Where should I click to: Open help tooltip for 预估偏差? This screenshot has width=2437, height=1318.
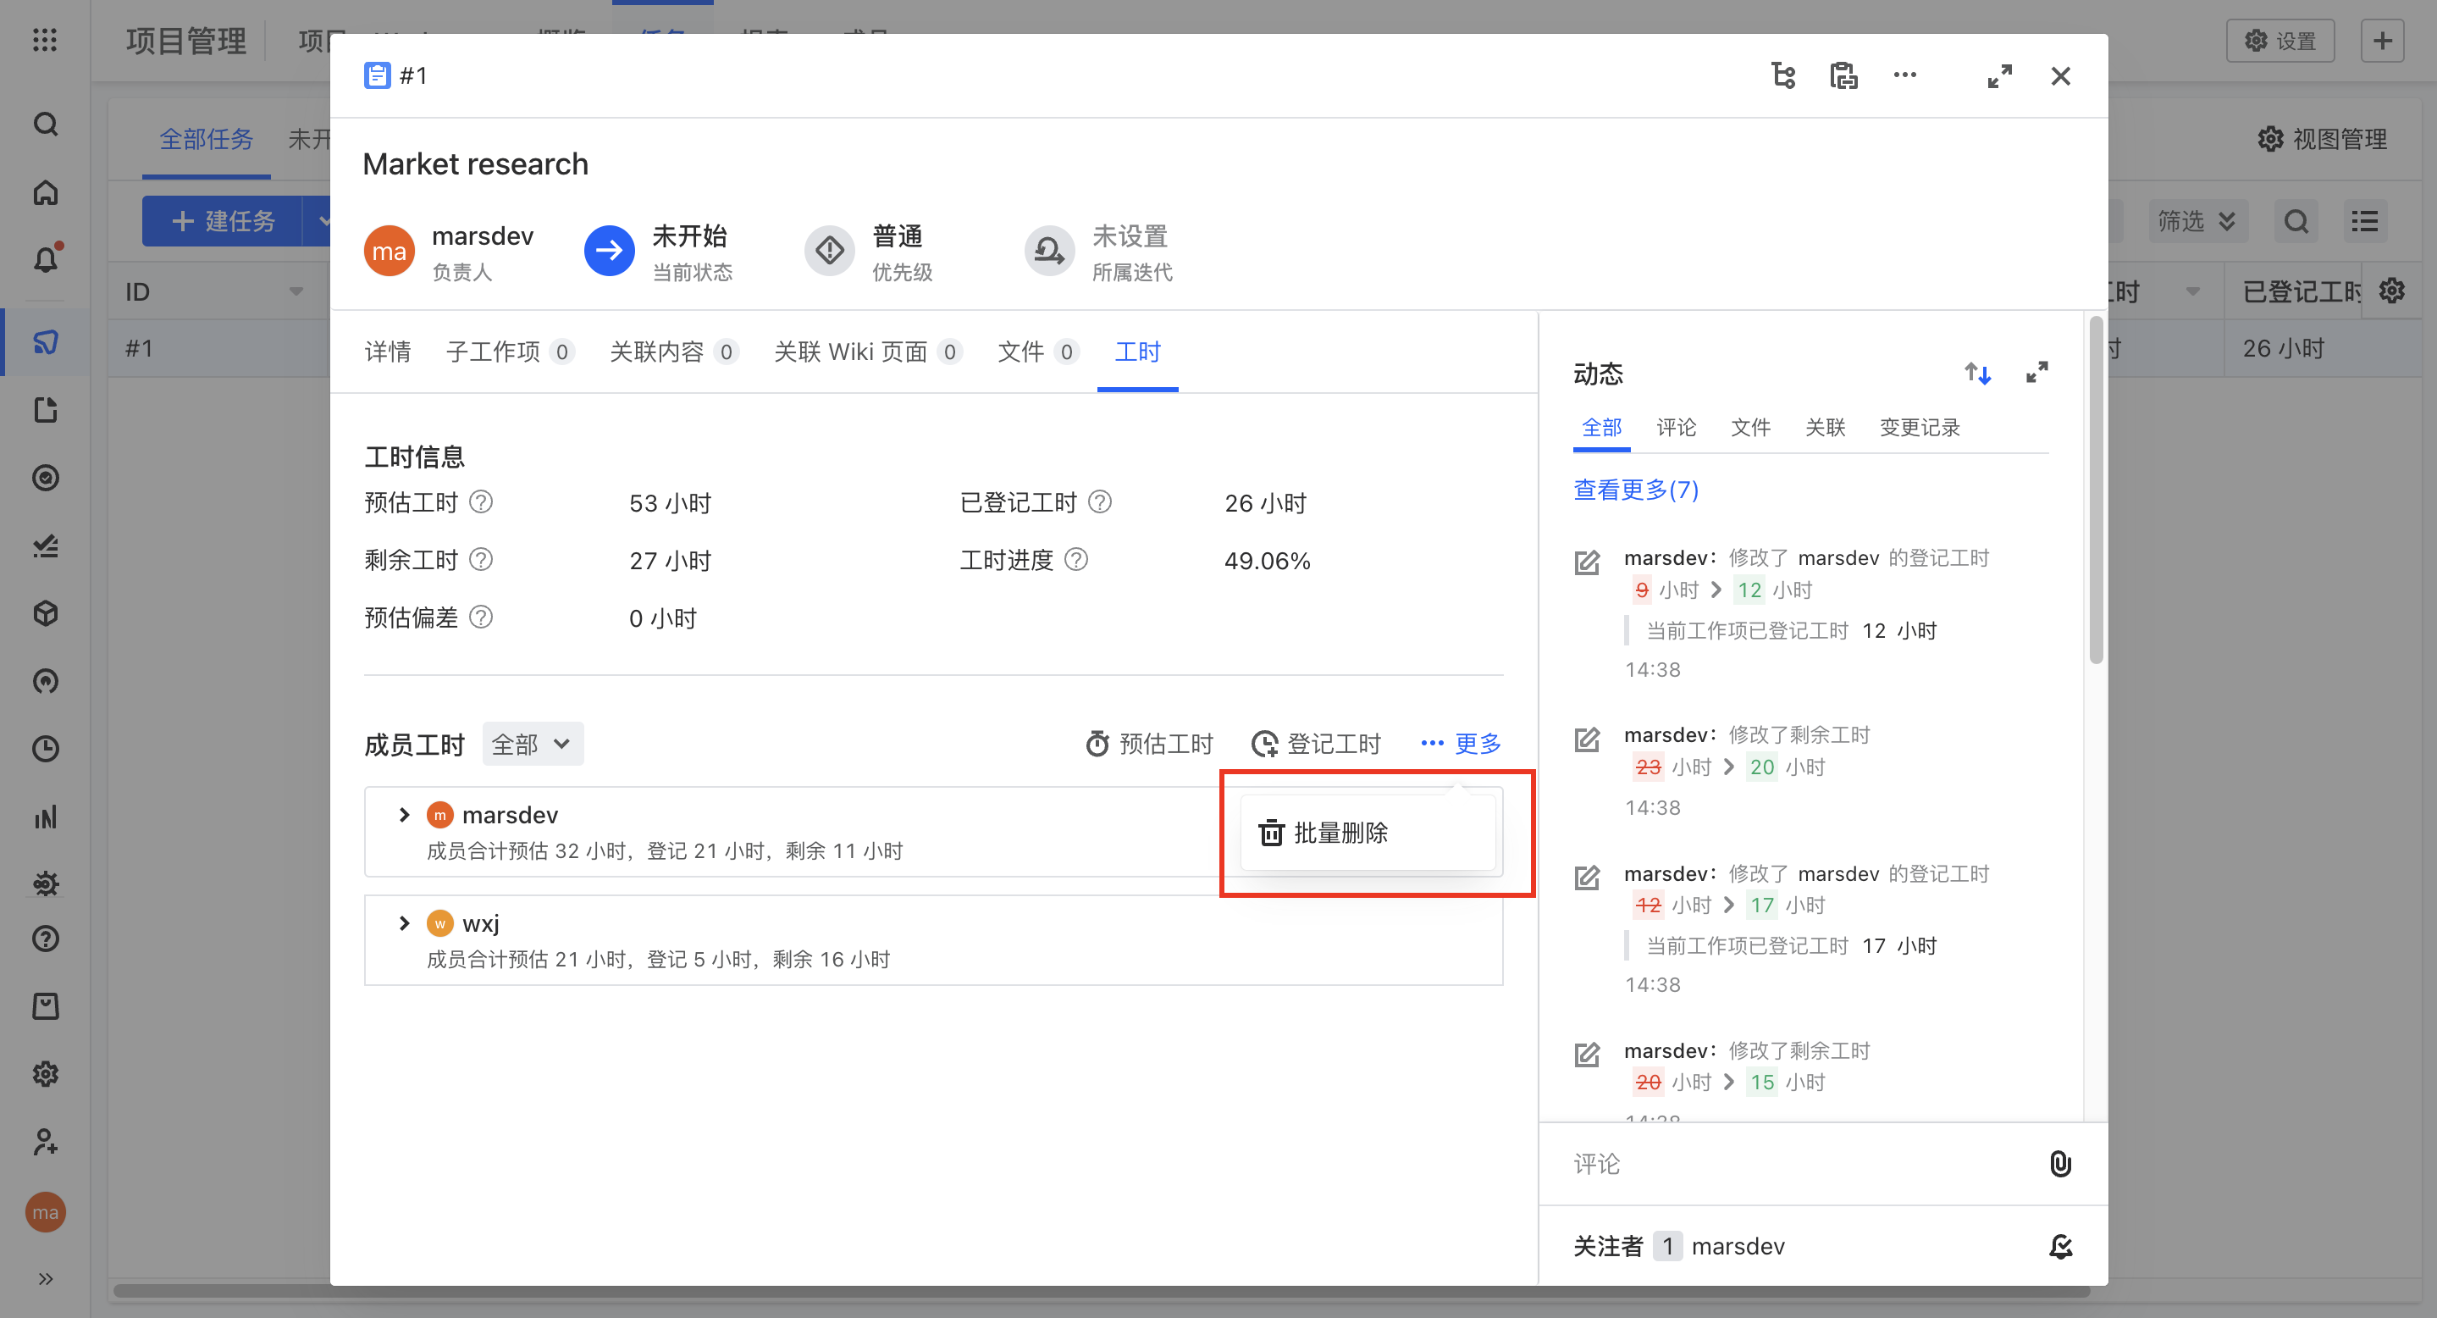tap(481, 617)
